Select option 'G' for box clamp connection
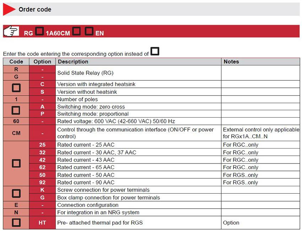This screenshot has height=231, width=302. 42,198
